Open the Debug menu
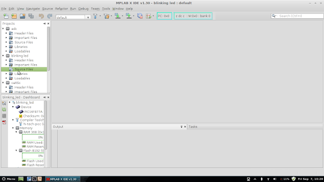 [x=83, y=9]
